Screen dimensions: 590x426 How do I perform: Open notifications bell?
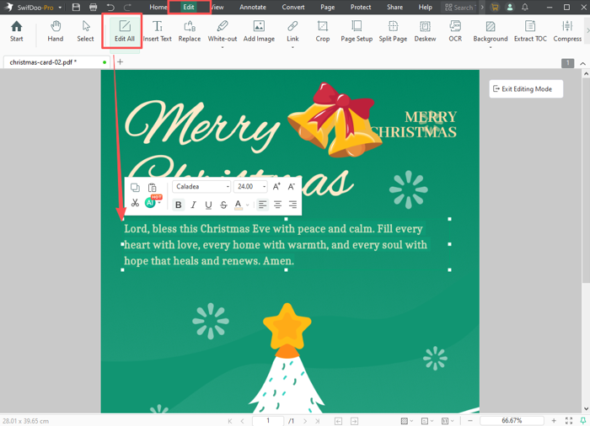click(x=525, y=7)
